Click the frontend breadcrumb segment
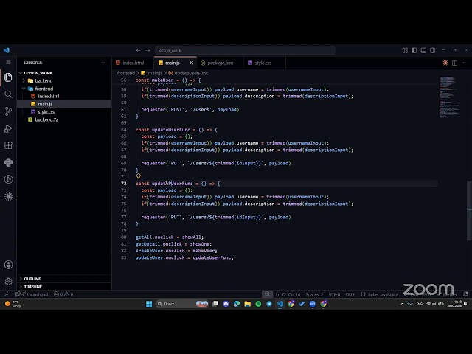472x354 pixels. click(x=126, y=73)
